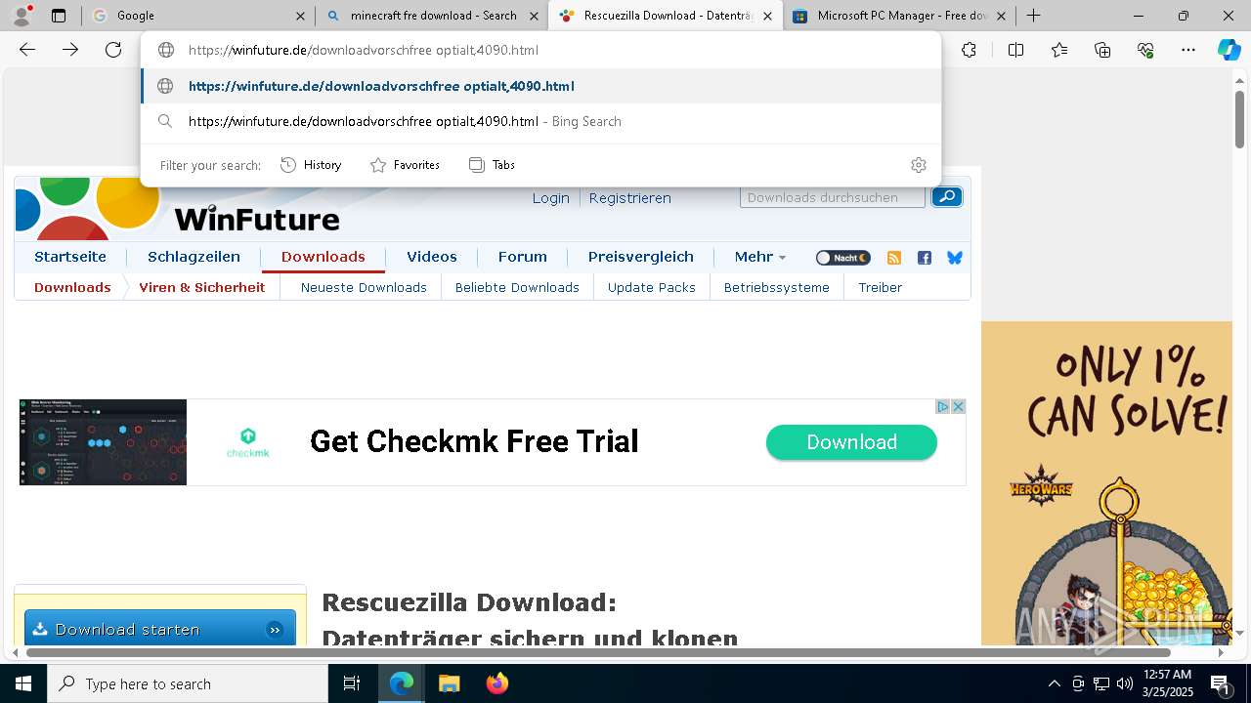Image resolution: width=1251 pixels, height=703 pixels.
Task: Open Startseite in main navigation
Action: [x=70, y=257]
